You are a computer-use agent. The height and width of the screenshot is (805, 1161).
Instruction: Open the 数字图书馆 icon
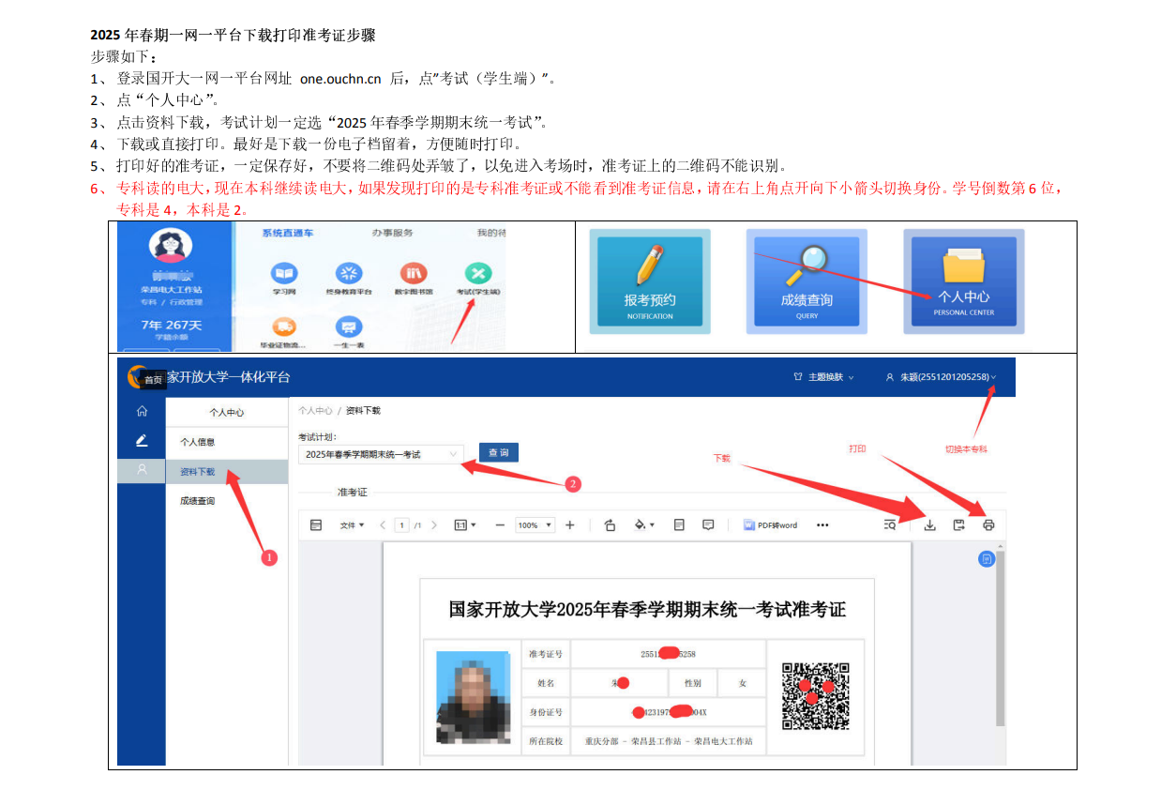click(x=414, y=273)
